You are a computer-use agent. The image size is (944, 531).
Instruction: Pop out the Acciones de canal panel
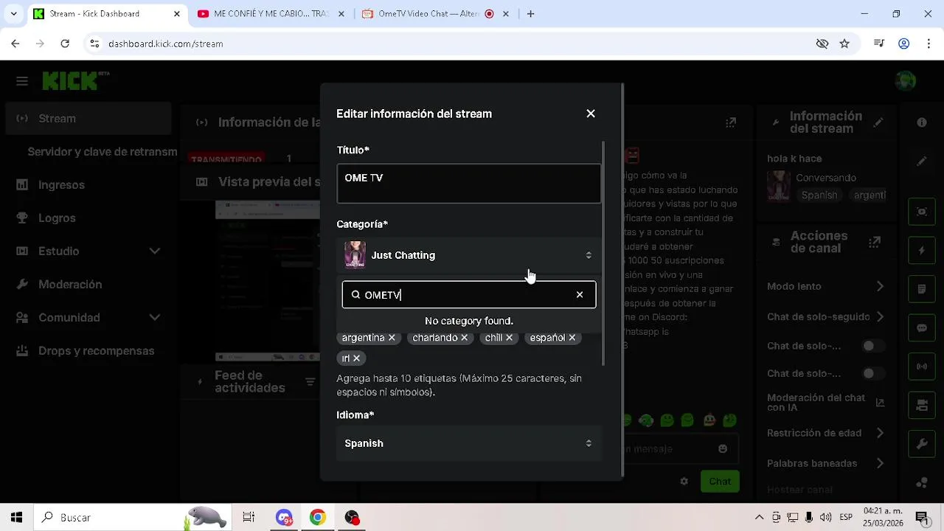(875, 242)
